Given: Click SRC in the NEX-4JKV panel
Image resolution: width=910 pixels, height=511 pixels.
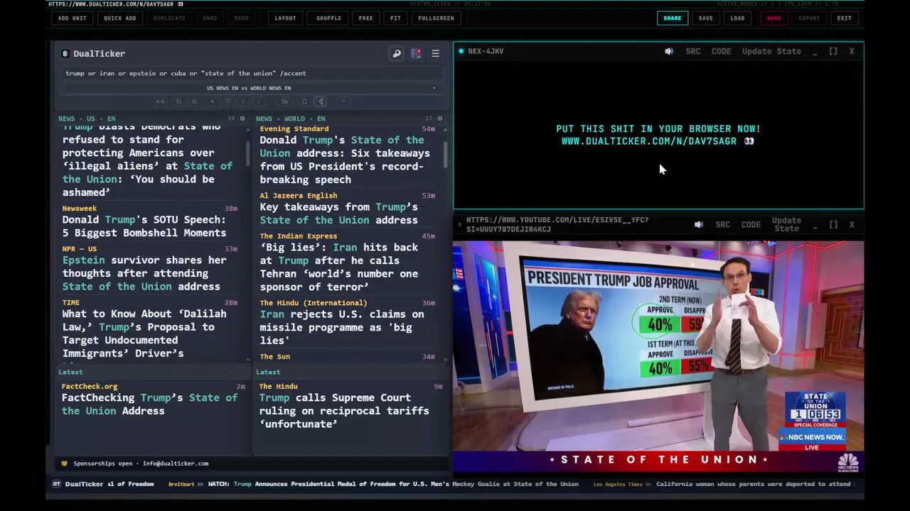Looking at the screenshot, I should click(x=693, y=51).
